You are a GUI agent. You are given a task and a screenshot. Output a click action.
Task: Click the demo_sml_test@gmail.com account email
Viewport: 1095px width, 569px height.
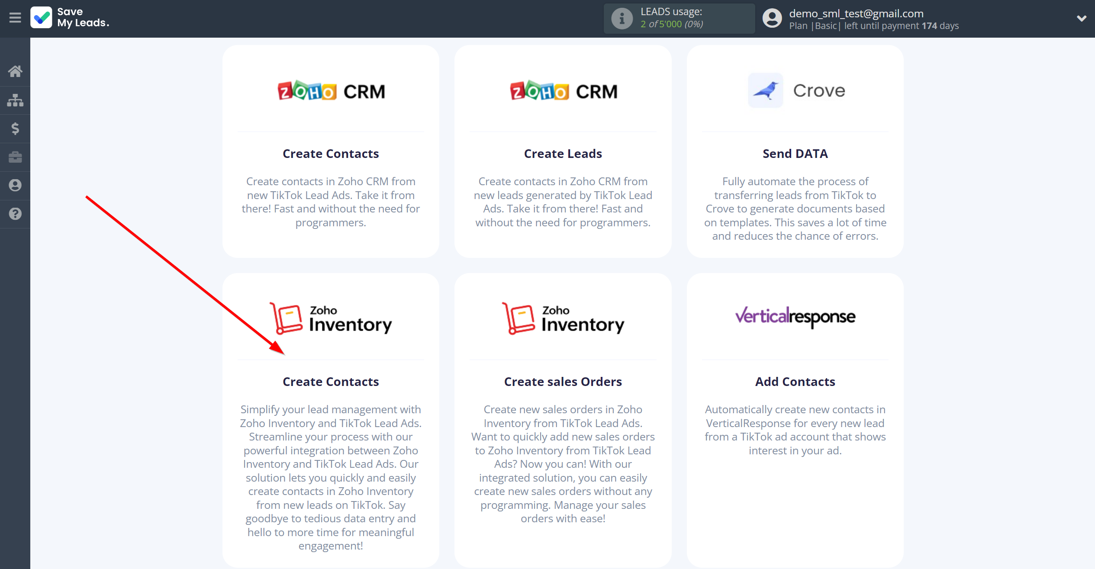(x=856, y=13)
